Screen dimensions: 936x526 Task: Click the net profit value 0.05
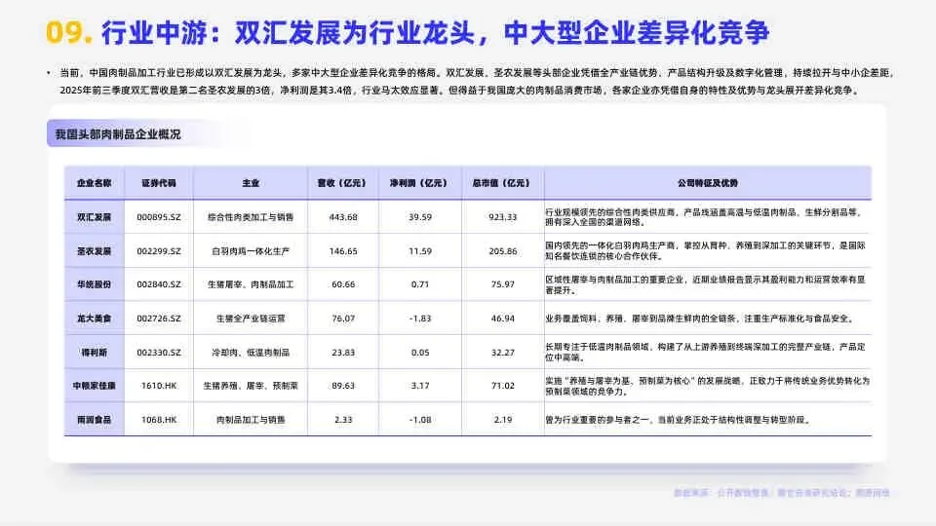pos(420,353)
